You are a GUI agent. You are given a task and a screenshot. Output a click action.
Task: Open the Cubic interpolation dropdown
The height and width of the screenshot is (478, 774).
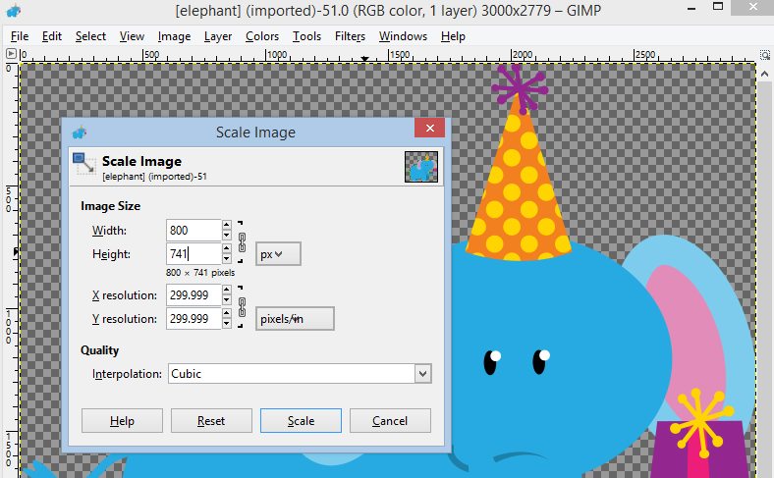300,373
